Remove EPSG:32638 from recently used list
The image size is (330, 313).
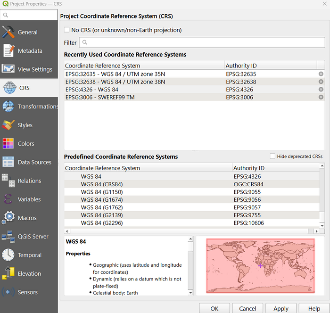[x=321, y=82]
